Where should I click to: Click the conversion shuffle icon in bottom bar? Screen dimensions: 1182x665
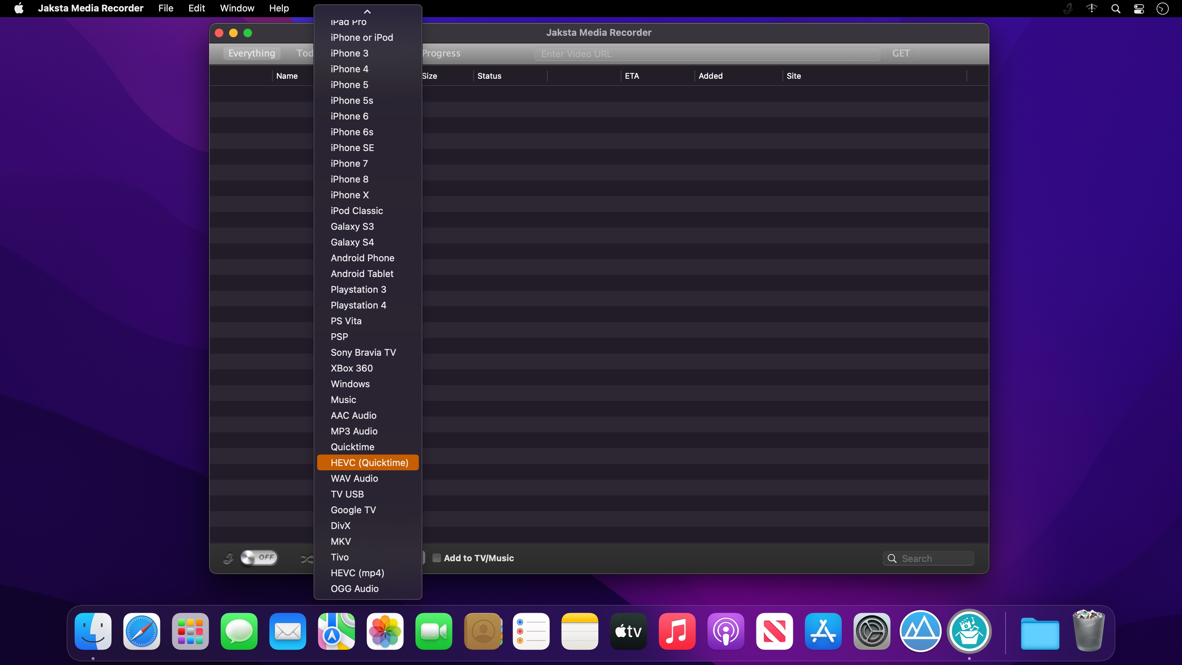click(x=306, y=559)
